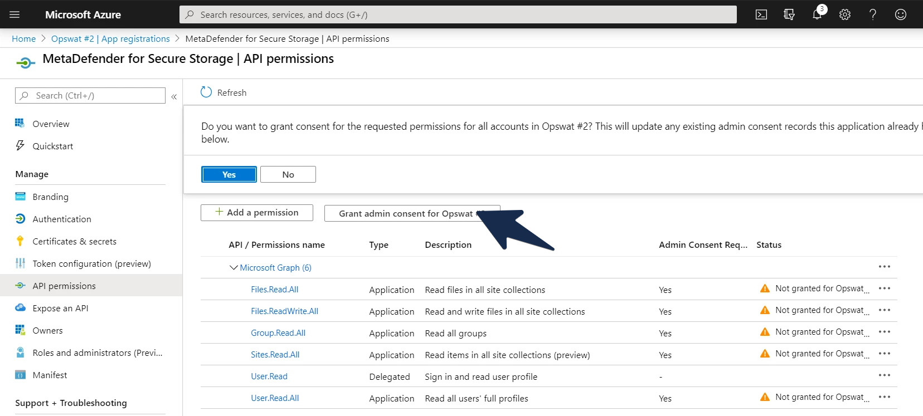
Task: Click the Type column header
Action: pos(379,245)
